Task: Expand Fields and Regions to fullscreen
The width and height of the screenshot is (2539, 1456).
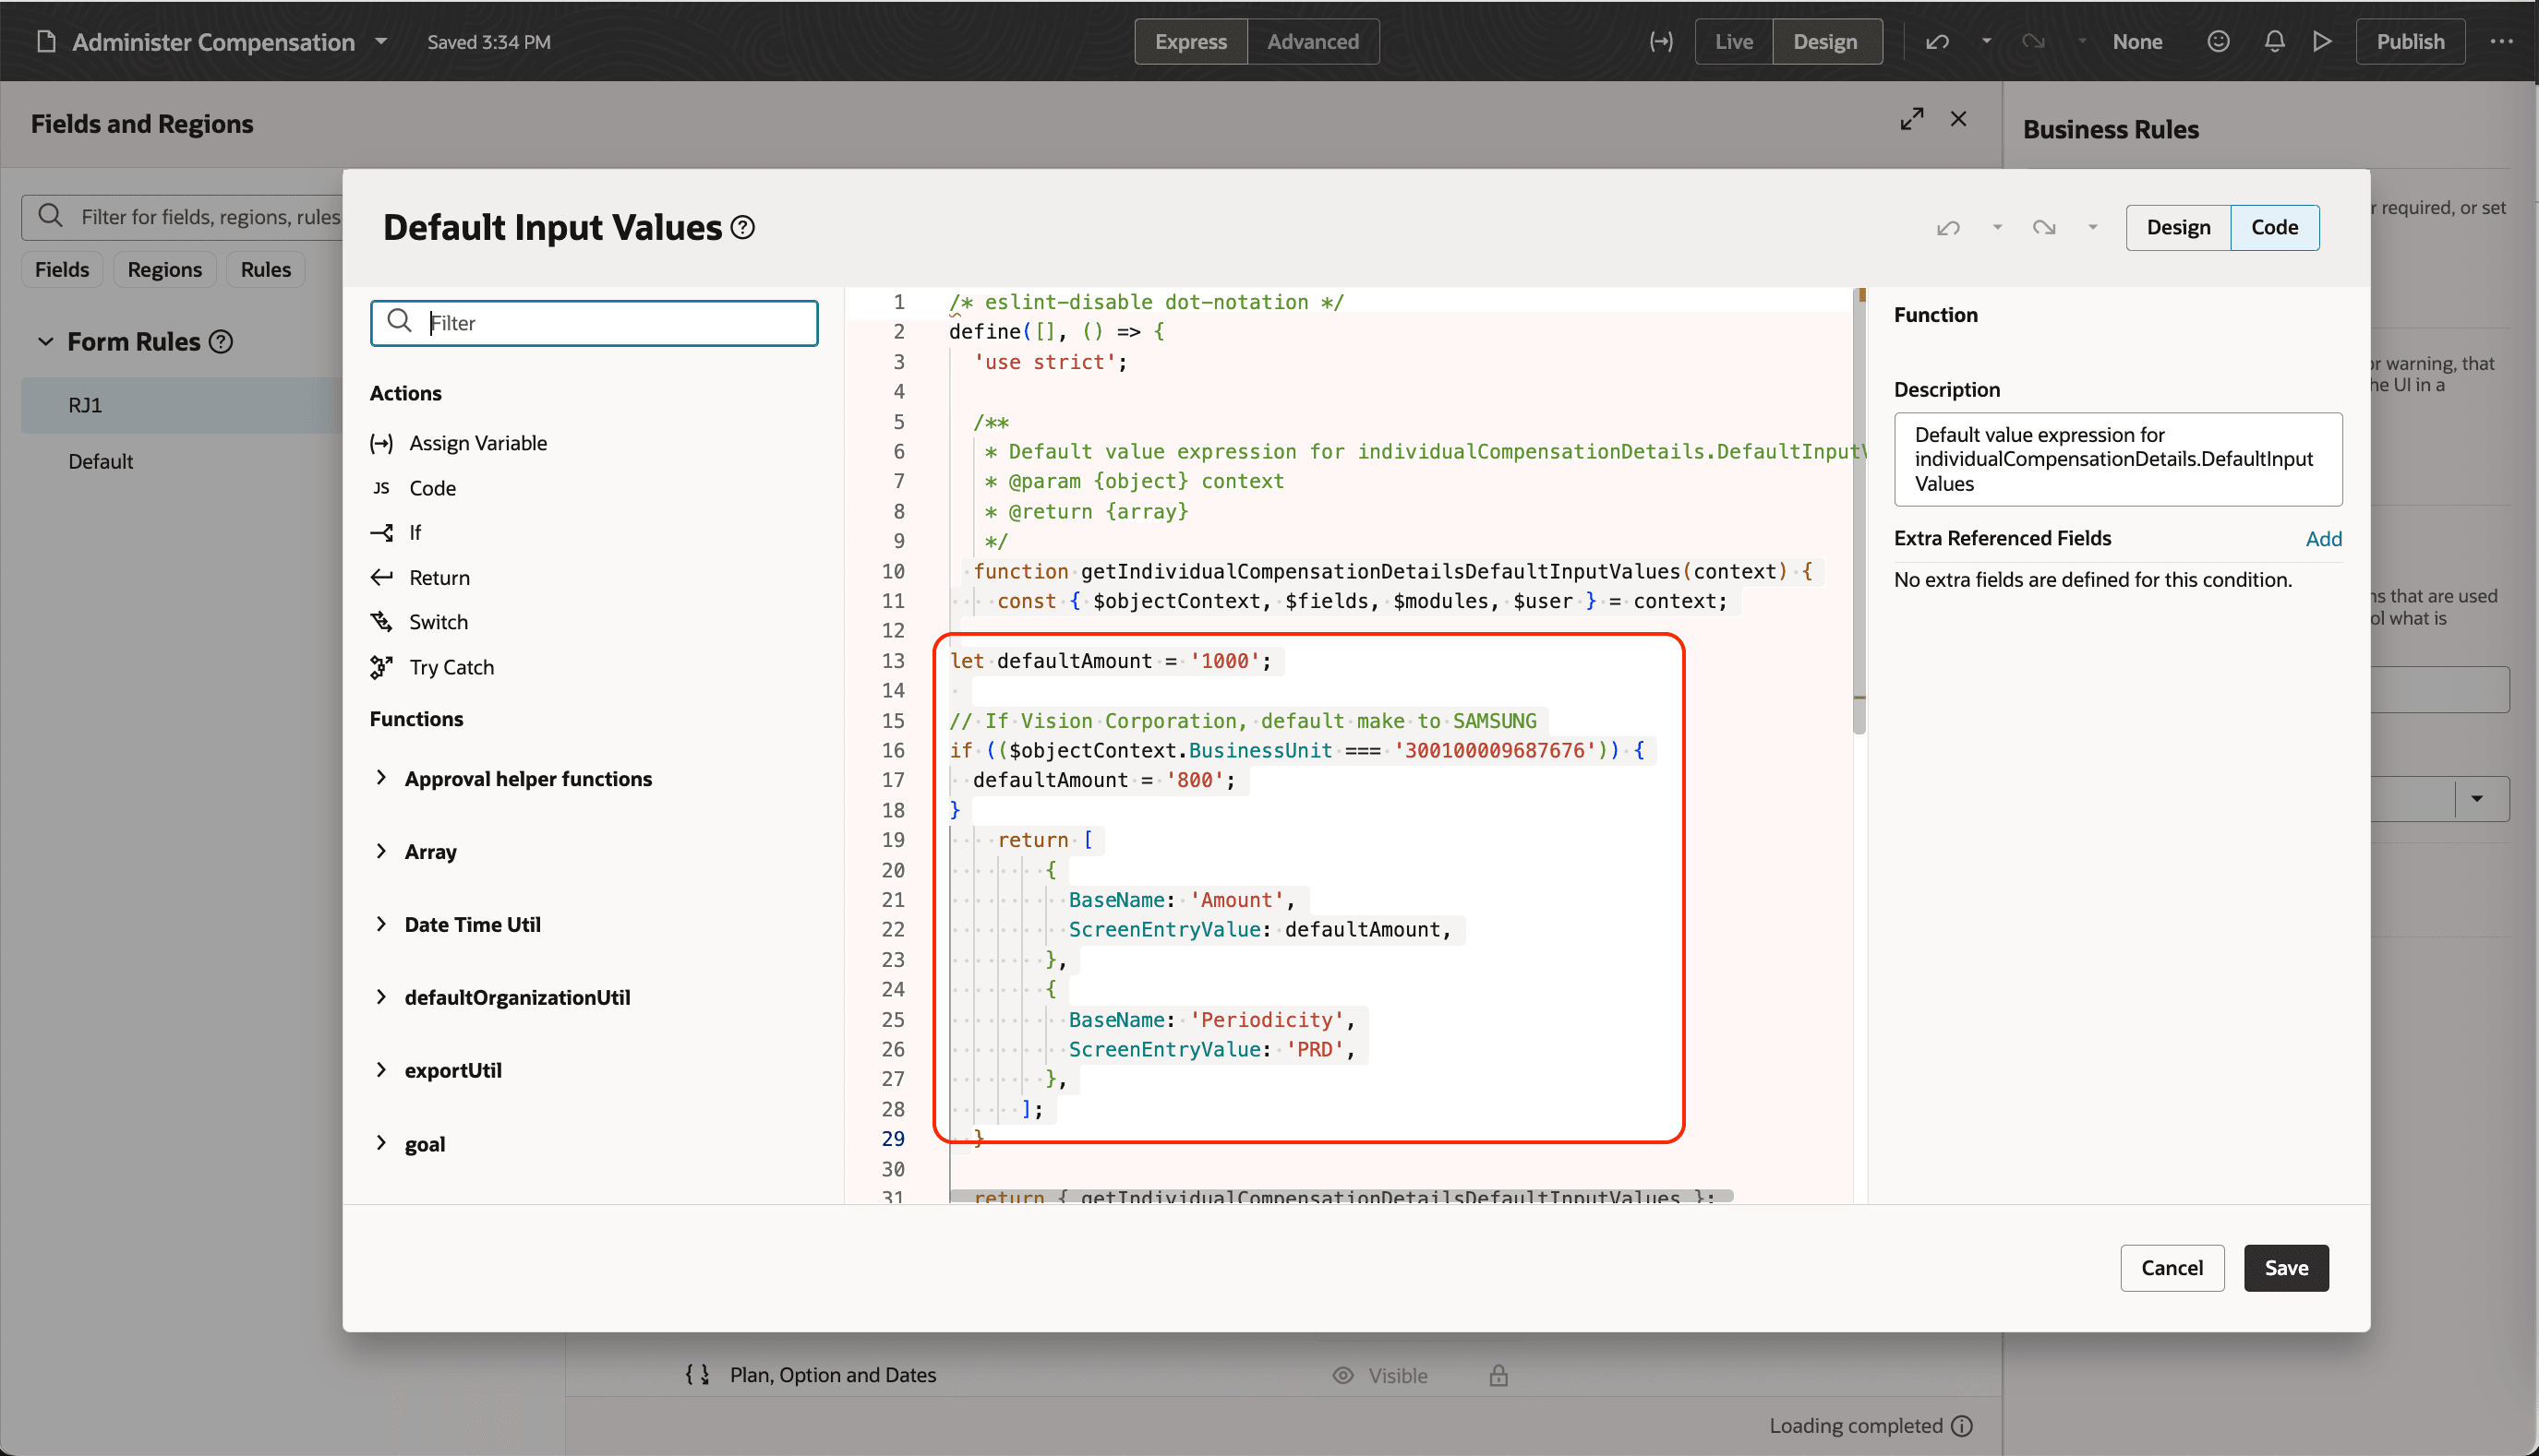Action: tap(1912, 118)
